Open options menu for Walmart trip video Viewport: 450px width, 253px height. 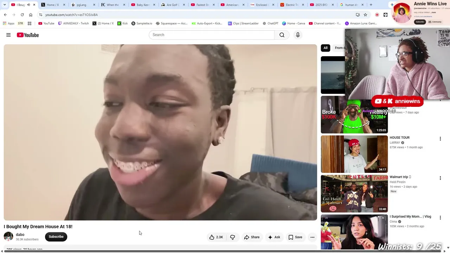click(x=440, y=178)
